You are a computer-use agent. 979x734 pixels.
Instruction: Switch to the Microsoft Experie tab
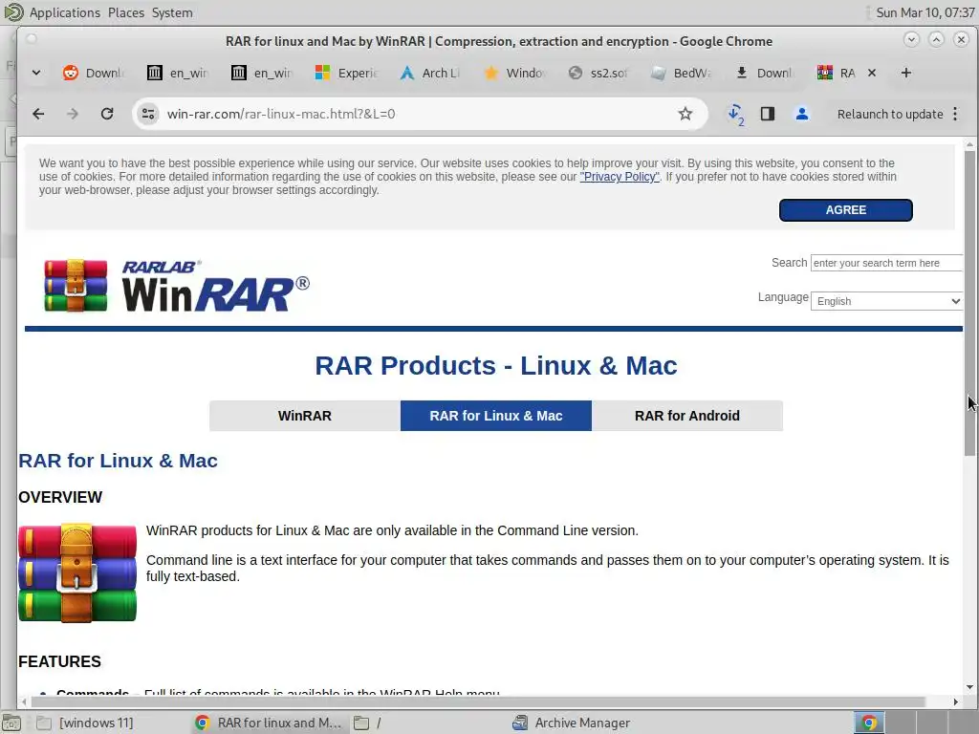[347, 73]
